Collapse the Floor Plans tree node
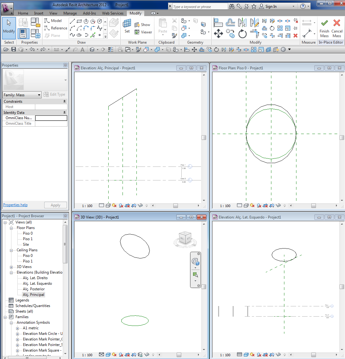 click(x=11, y=228)
